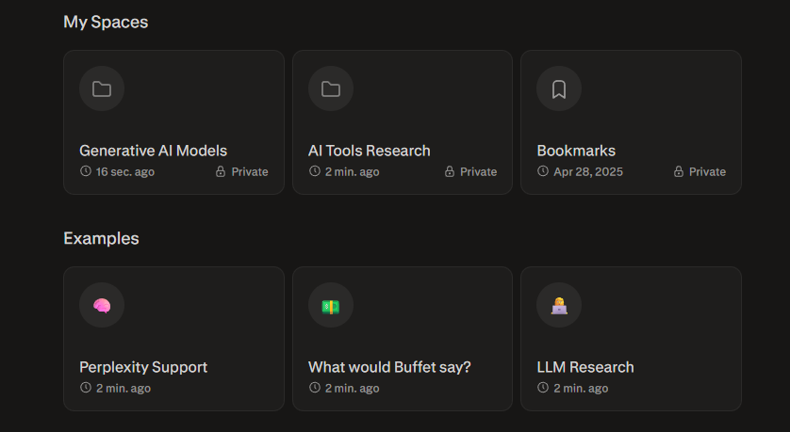790x432 pixels.
Task: Click the Generative AI Models folder icon
Action: (x=102, y=89)
